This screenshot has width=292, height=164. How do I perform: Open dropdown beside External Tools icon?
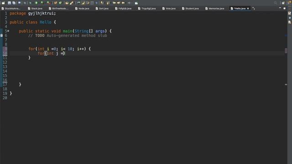[51, 3]
